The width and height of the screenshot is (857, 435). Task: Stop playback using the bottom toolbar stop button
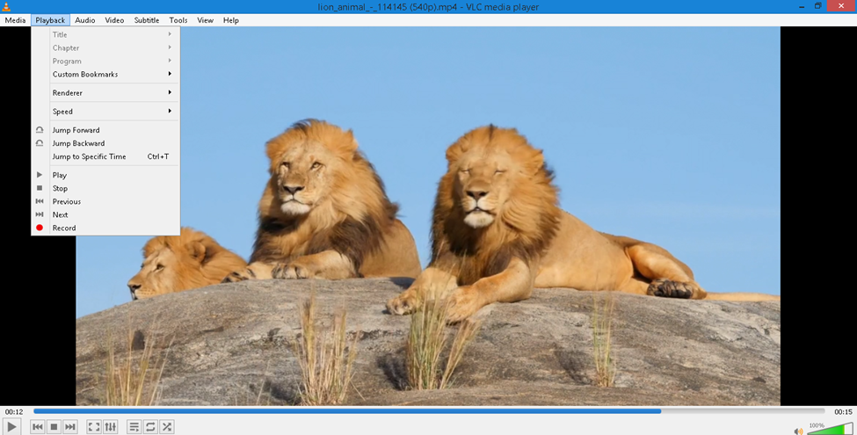[54, 427]
